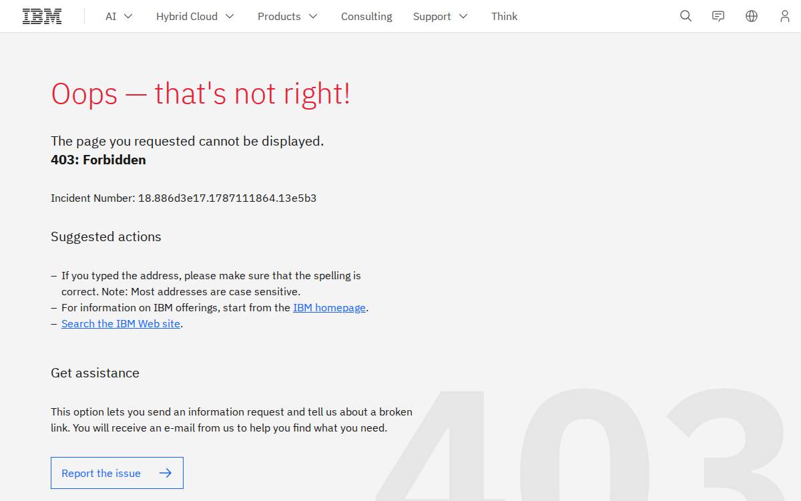The width and height of the screenshot is (801, 501).
Task: Open the globe region selector icon
Action: tap(752, 16)
